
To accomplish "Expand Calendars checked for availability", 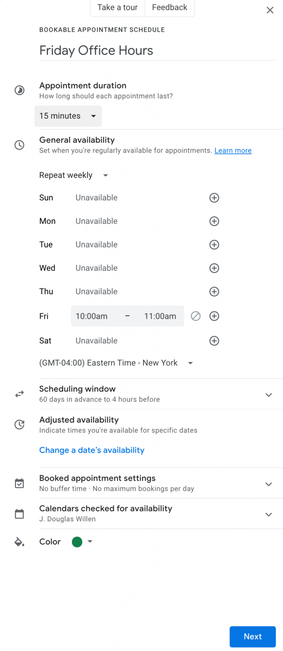I will pyautogui.click(x=269, y=514).
